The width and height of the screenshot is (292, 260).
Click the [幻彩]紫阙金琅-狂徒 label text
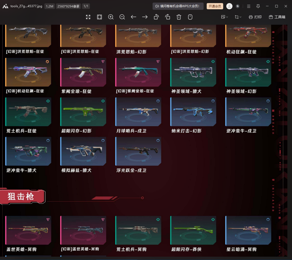(x=135, y=91)
